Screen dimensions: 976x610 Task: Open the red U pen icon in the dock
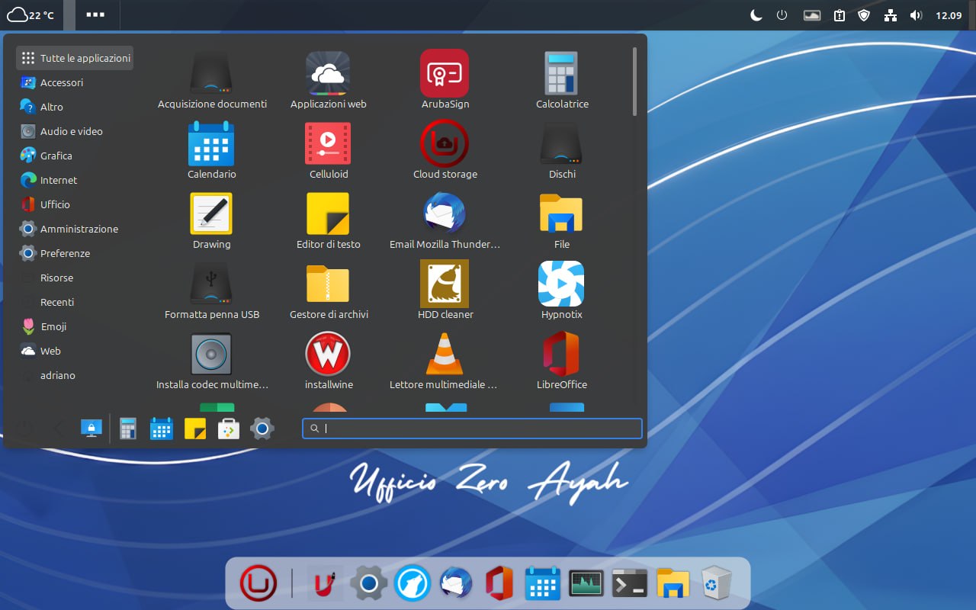[325, 583]
